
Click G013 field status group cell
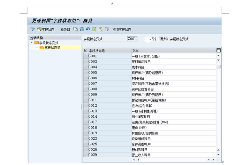click(x=110, y=111)
